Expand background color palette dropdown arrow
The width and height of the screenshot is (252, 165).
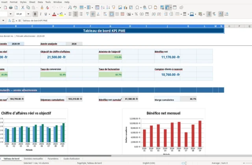pos(65,14)
